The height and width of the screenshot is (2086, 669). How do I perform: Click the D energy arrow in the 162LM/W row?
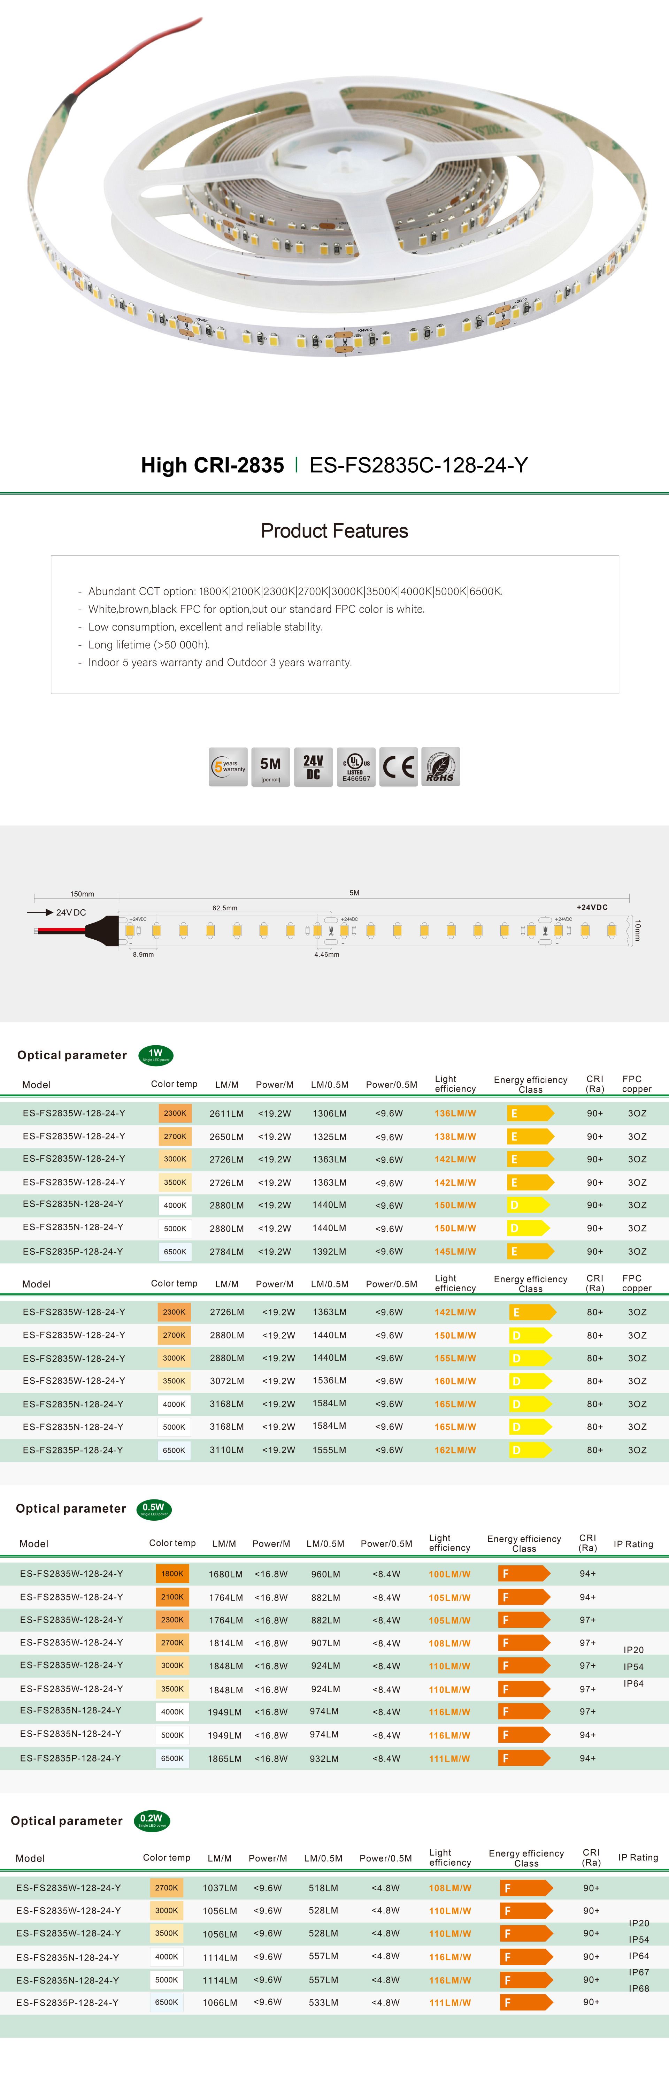point(532,1450)
